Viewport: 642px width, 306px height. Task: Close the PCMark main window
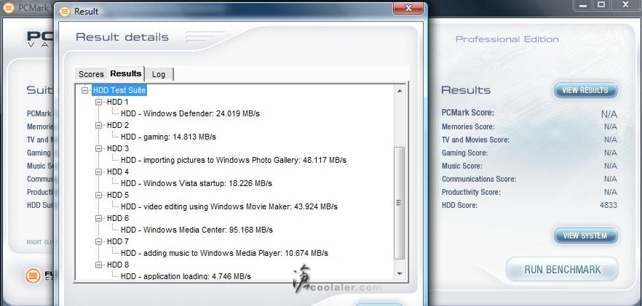pos(625,5)
